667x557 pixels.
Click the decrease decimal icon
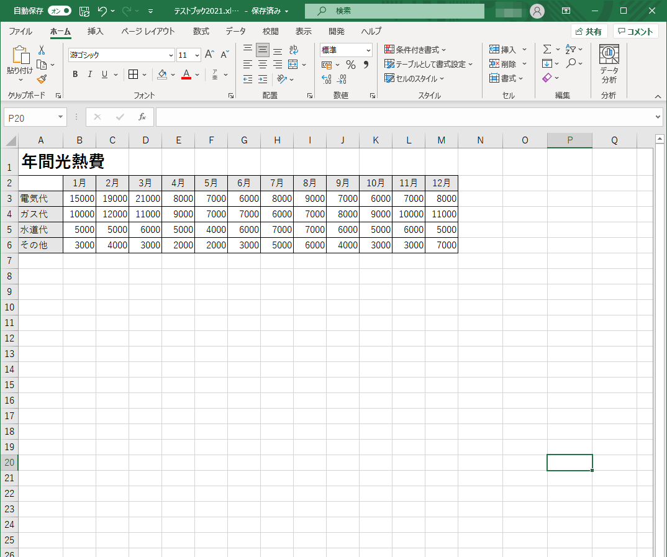[342, 79]
